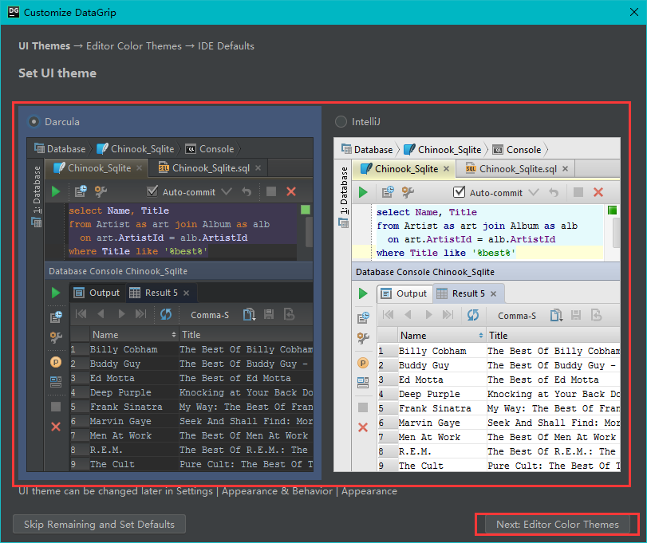The width and height of the screenshot is (647, 543).
Task: Click the rollback arrow icon in IntelliJ preview
Action: click(x=554, y=192)
